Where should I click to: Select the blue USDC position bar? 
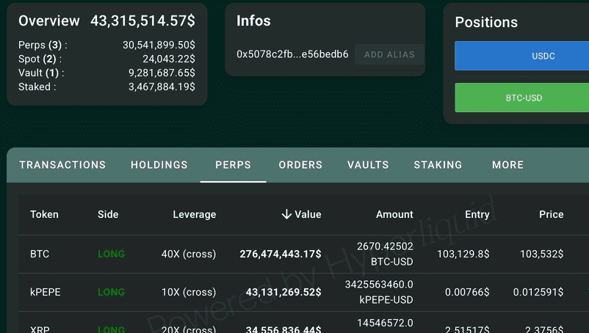tap(521, 56)
